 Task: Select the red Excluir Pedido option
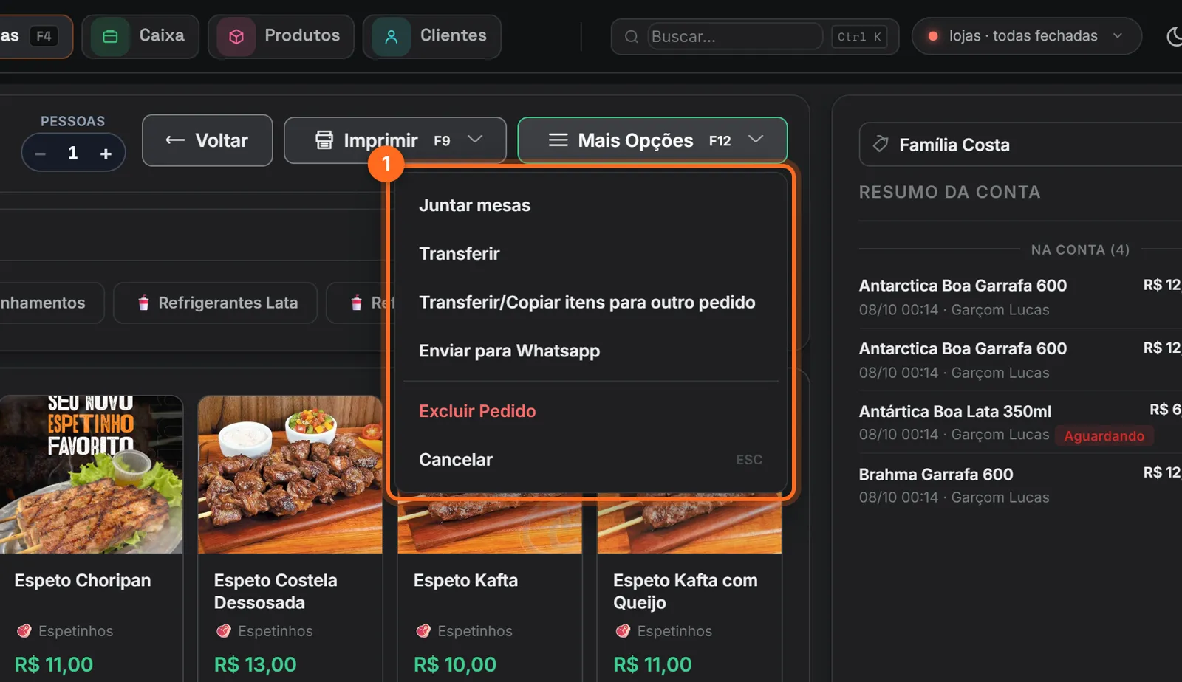tap(591, 411)
